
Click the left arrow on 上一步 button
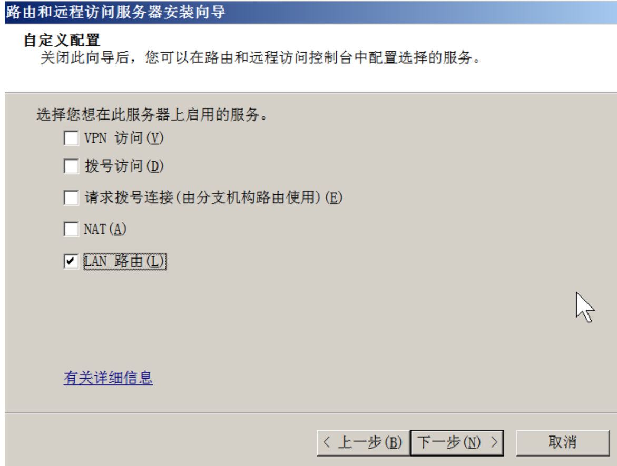click(327, 442)
